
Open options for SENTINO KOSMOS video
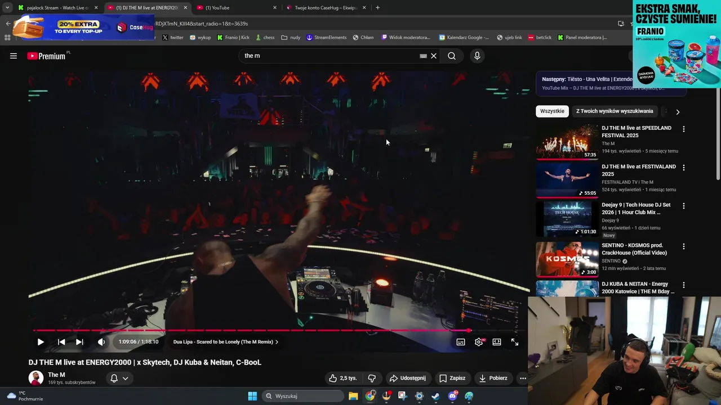[x=684, y=246]
